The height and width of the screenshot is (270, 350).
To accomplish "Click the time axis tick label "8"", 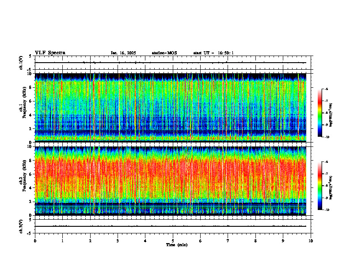I will (x=255, y=241).
